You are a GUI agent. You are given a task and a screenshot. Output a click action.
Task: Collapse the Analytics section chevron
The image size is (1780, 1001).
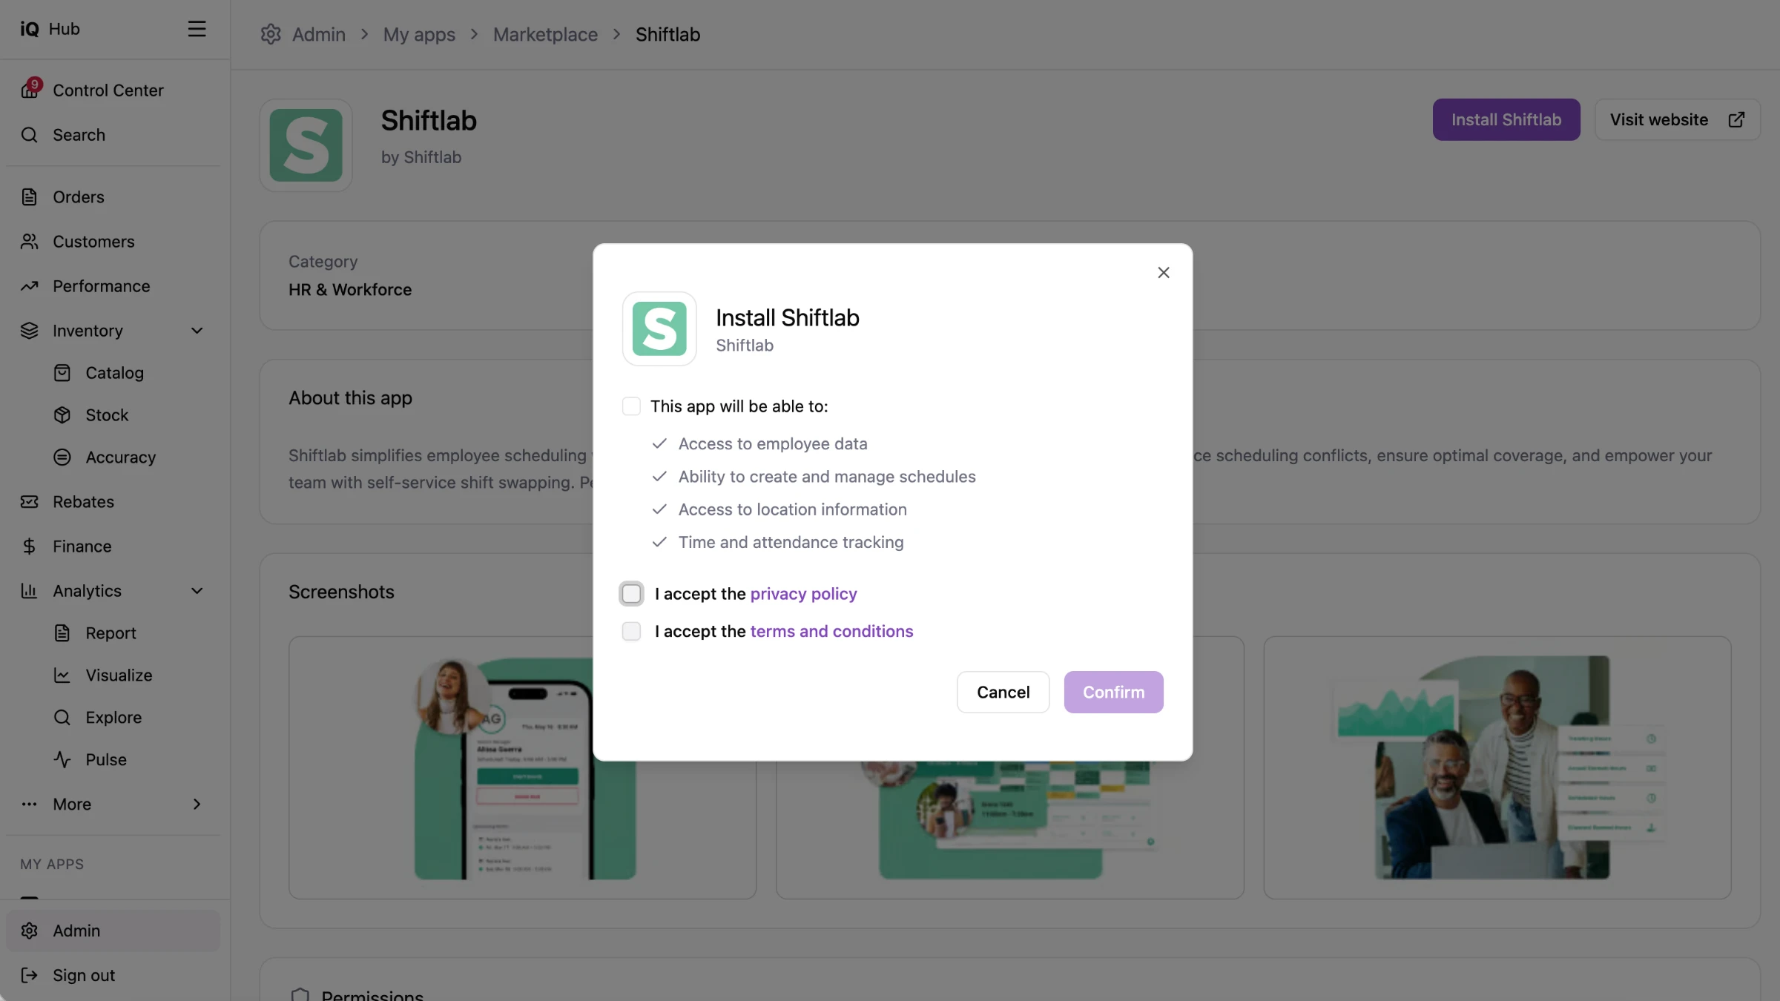coord(197,591)
